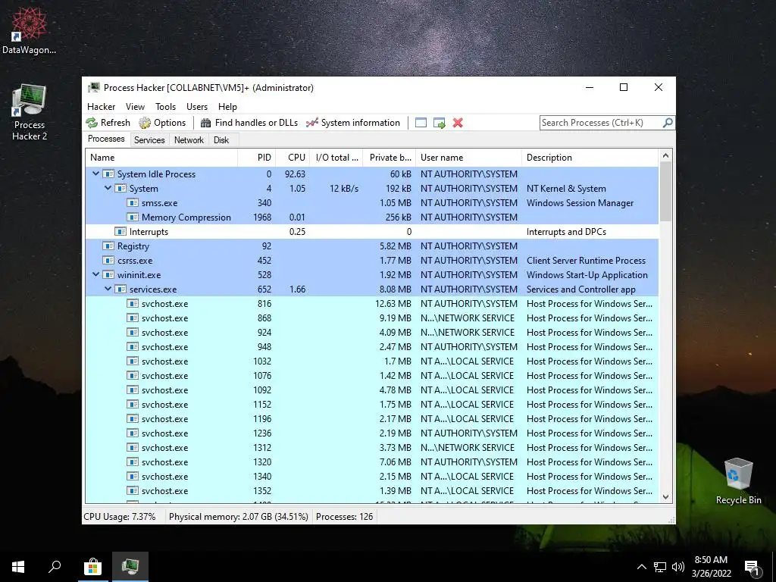Click the CPU Usage status bar entry

pos(120,517)
